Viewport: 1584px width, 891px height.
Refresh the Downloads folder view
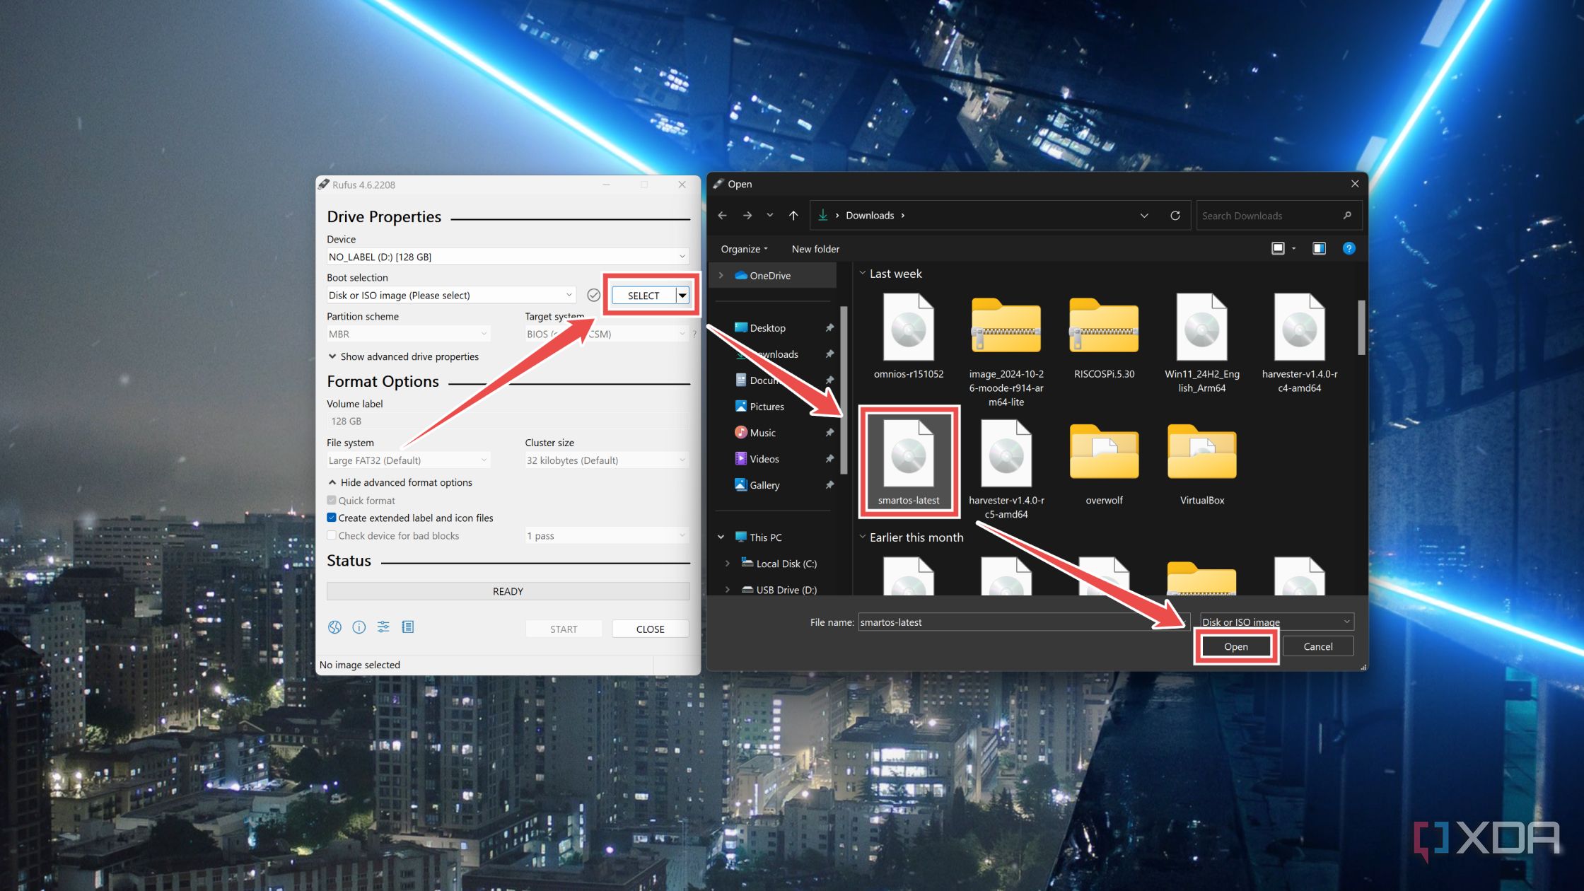coord(1175,215)
